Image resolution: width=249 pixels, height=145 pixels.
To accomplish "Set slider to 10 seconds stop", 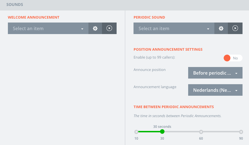I will [136, 131].
